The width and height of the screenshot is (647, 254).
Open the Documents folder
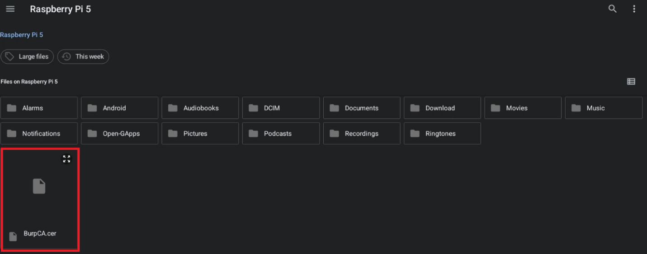tap(362, 108)
